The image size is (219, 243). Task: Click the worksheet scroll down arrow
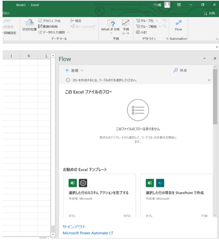click(53, 235)
